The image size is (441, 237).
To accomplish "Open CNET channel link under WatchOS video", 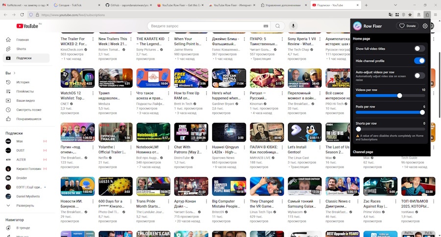I will [x=65, y=104].
